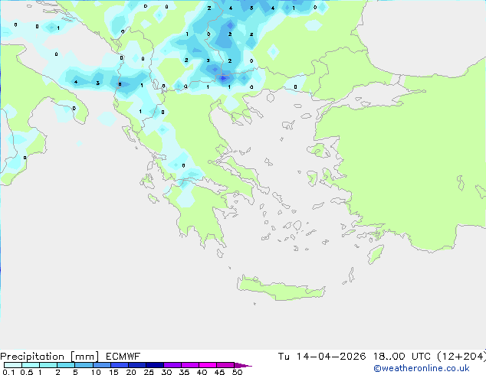Viewport: 486px width, 375px height.
Task: Pick the 20–25 mm legend swatch
Action: coord(136,365)
